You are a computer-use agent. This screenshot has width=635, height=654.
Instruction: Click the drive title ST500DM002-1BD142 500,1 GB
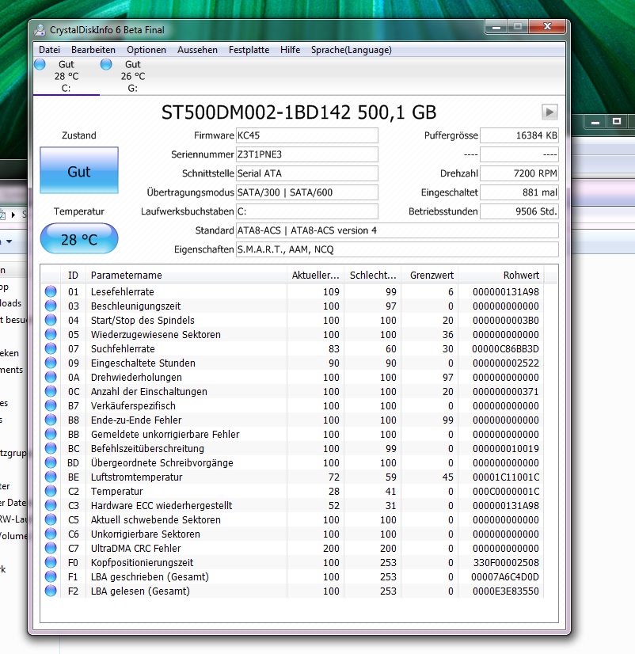[x=298, y=112]
